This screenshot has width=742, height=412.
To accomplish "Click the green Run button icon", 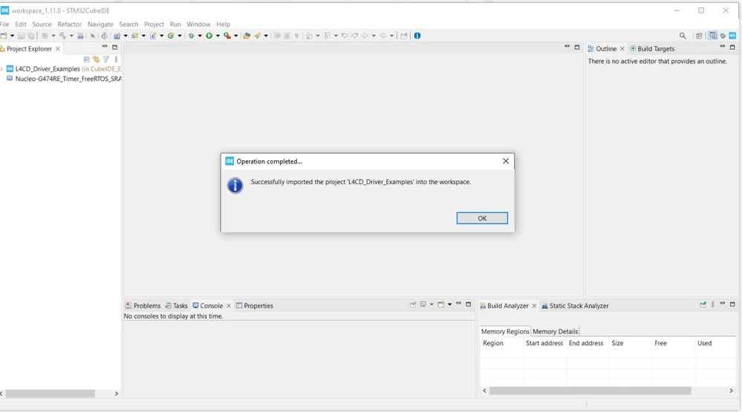I will coord(209,36).
